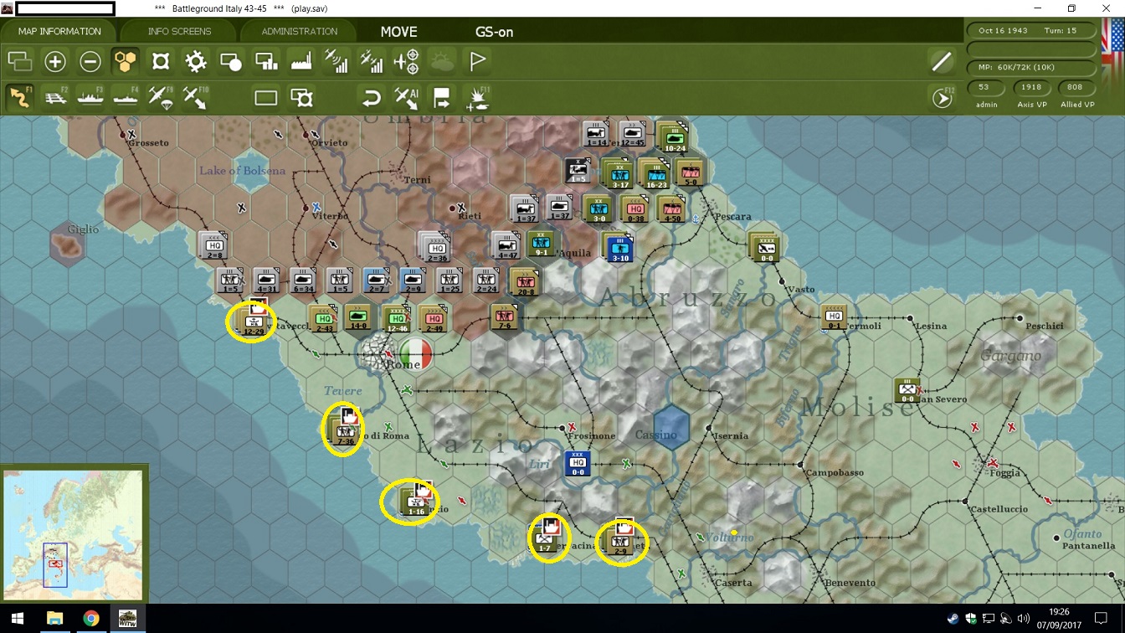Screen dimensions: 1125x633
Task: Select the F9 air drop mode
Action: (x=161, y=97)
